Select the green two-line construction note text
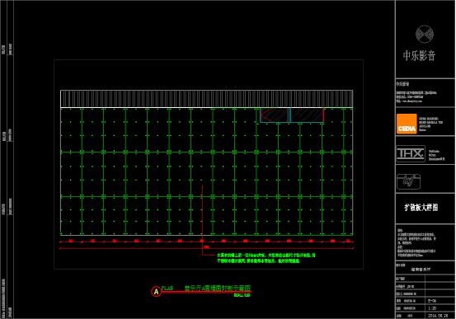Viewport: 456px width, 319px height. [266, 258]
